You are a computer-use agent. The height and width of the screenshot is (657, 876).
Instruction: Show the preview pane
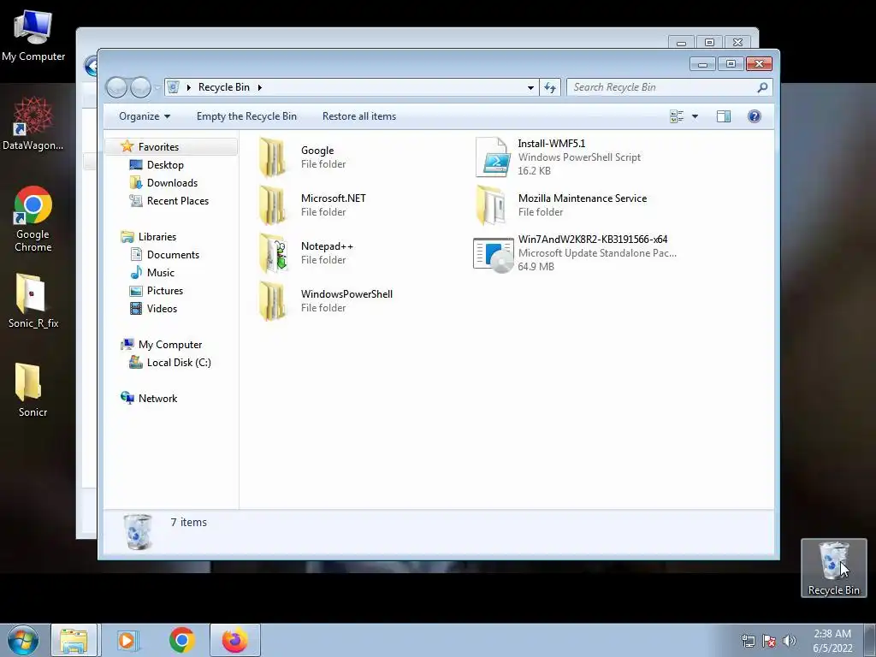tap(724, 116)
